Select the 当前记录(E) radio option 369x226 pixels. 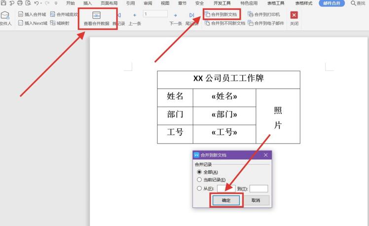[x=199, y=180]
